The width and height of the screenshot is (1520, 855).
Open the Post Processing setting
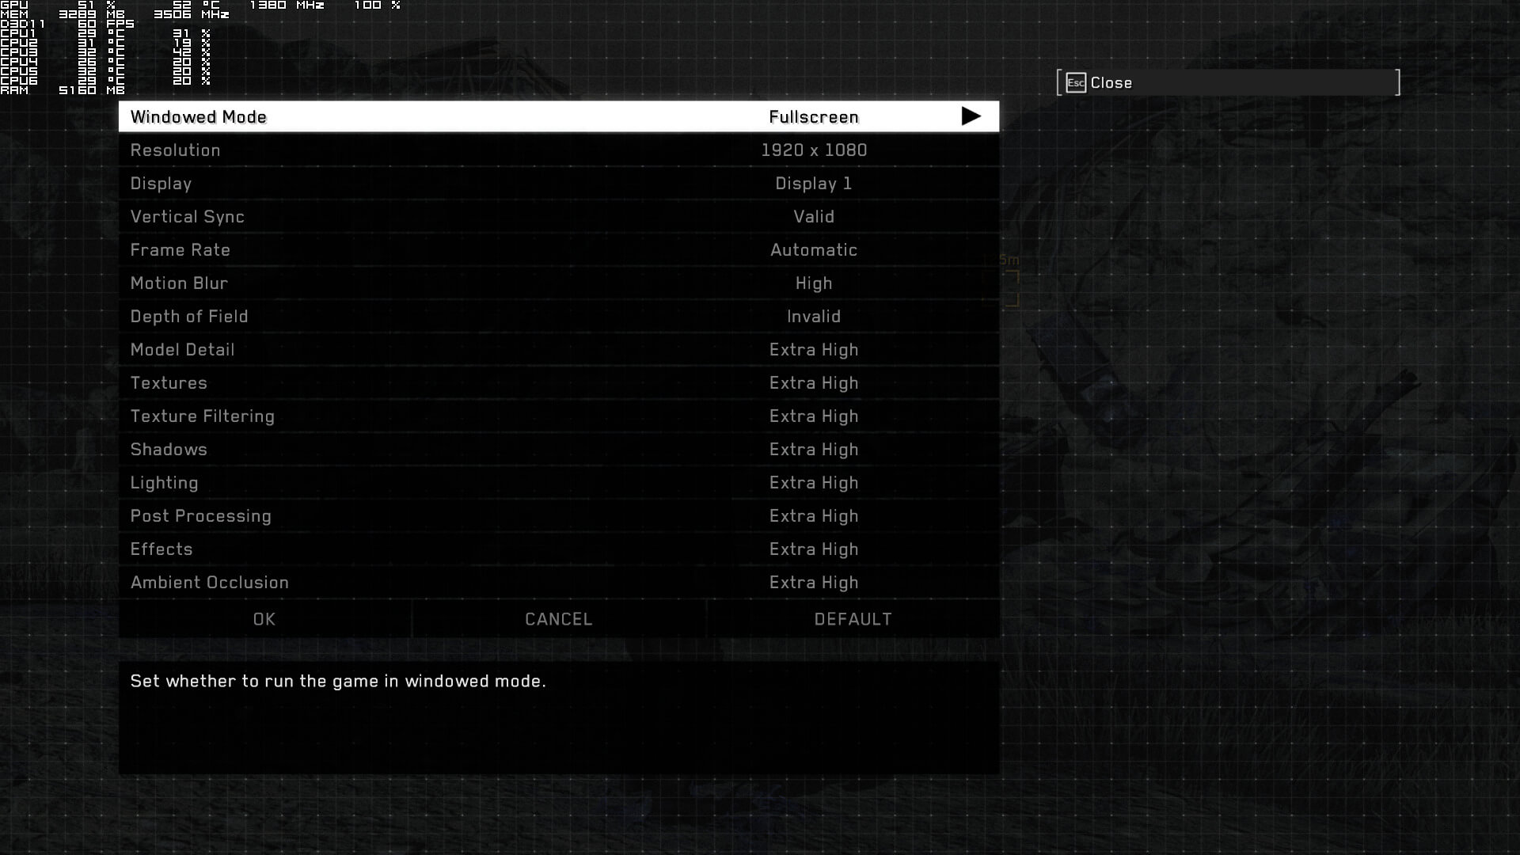[559, 516]
